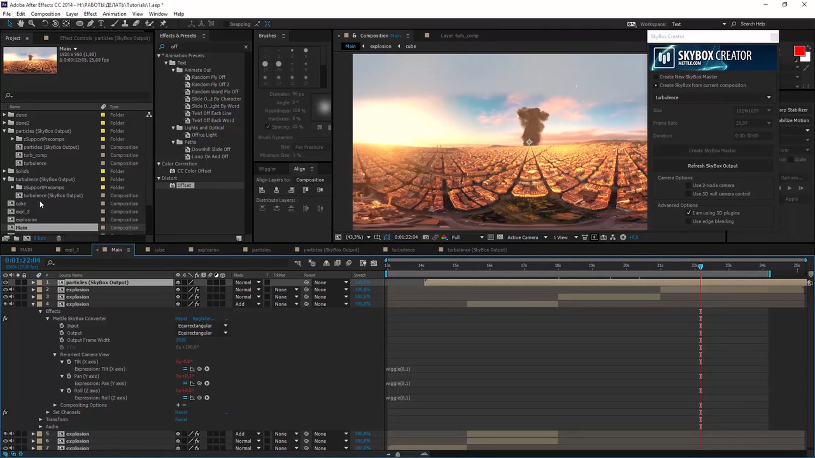Click align left edges icon

pyautogui.click(x=262, y=190)
